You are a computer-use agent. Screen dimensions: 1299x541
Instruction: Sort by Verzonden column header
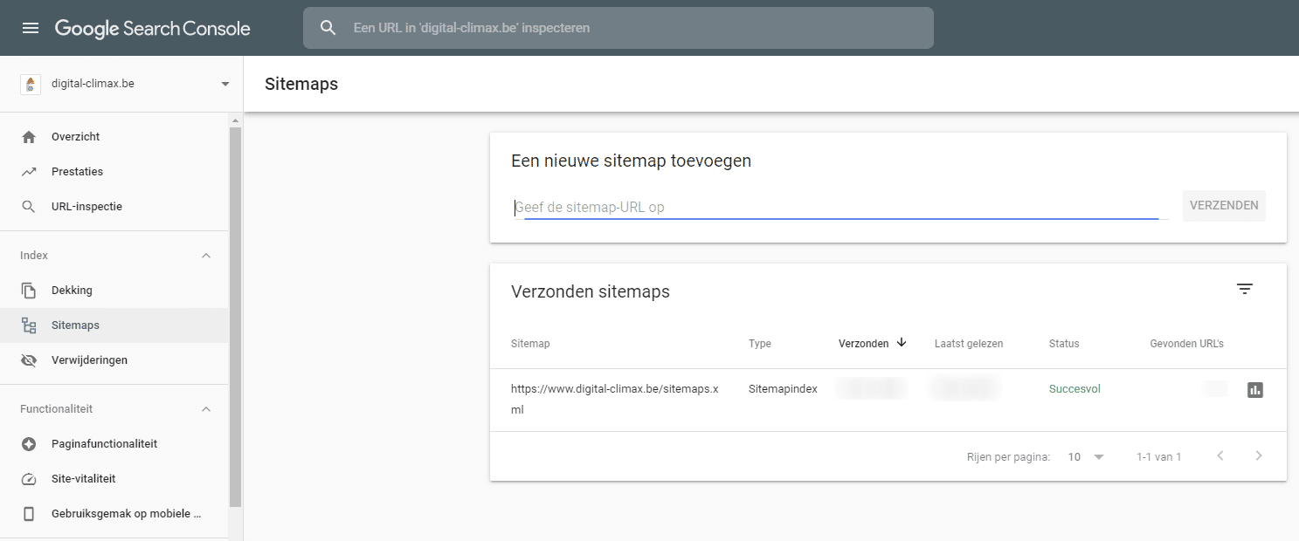click(x=863, y=344)
